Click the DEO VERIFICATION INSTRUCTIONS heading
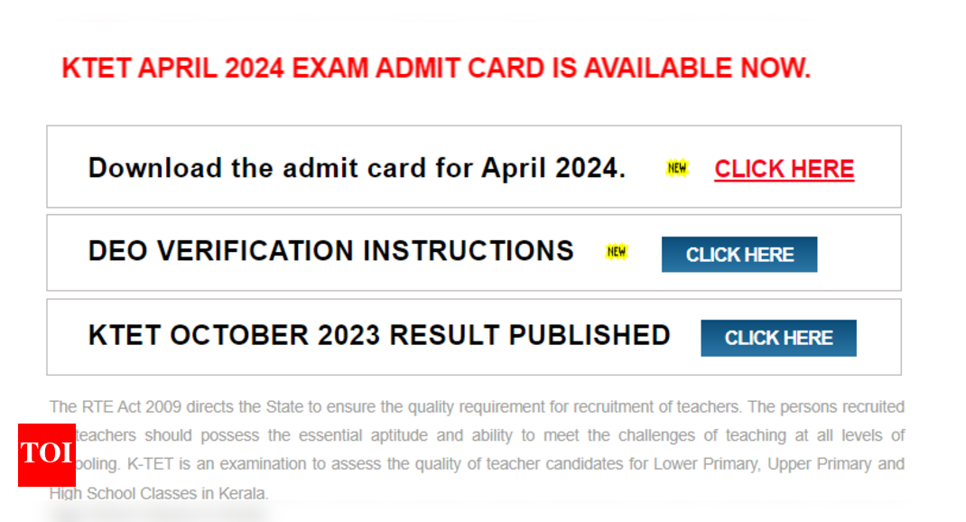Image resolution: width=966 pixels, height=522 pixels. coord(331,251)
